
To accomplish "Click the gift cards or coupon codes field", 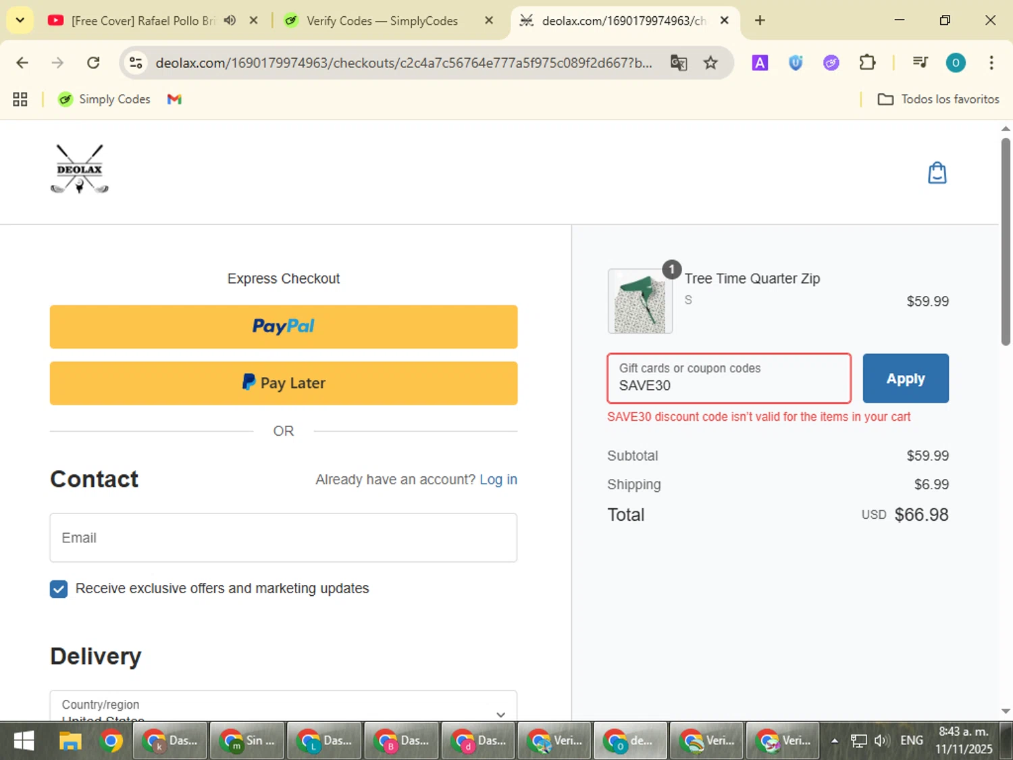I will [x=729, y=378].
